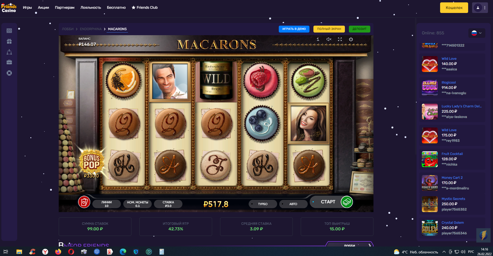Screen dimensions: 493x256
Task: Toggle ТУРБО spin mode
Action: point(263,204)
